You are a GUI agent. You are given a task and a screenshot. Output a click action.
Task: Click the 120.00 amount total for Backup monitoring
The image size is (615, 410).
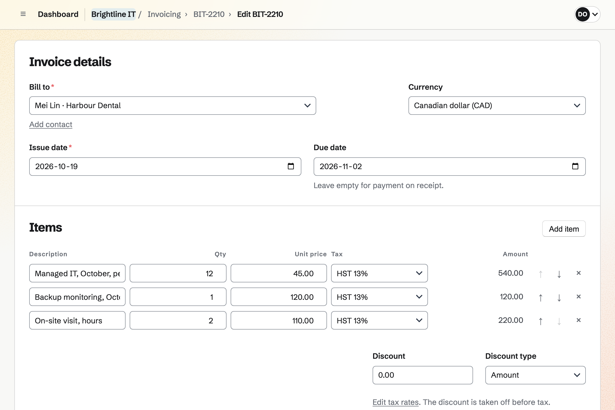click(511, 297)
